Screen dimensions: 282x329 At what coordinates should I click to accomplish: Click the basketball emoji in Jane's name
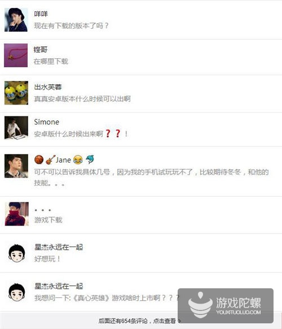point(39,159)
